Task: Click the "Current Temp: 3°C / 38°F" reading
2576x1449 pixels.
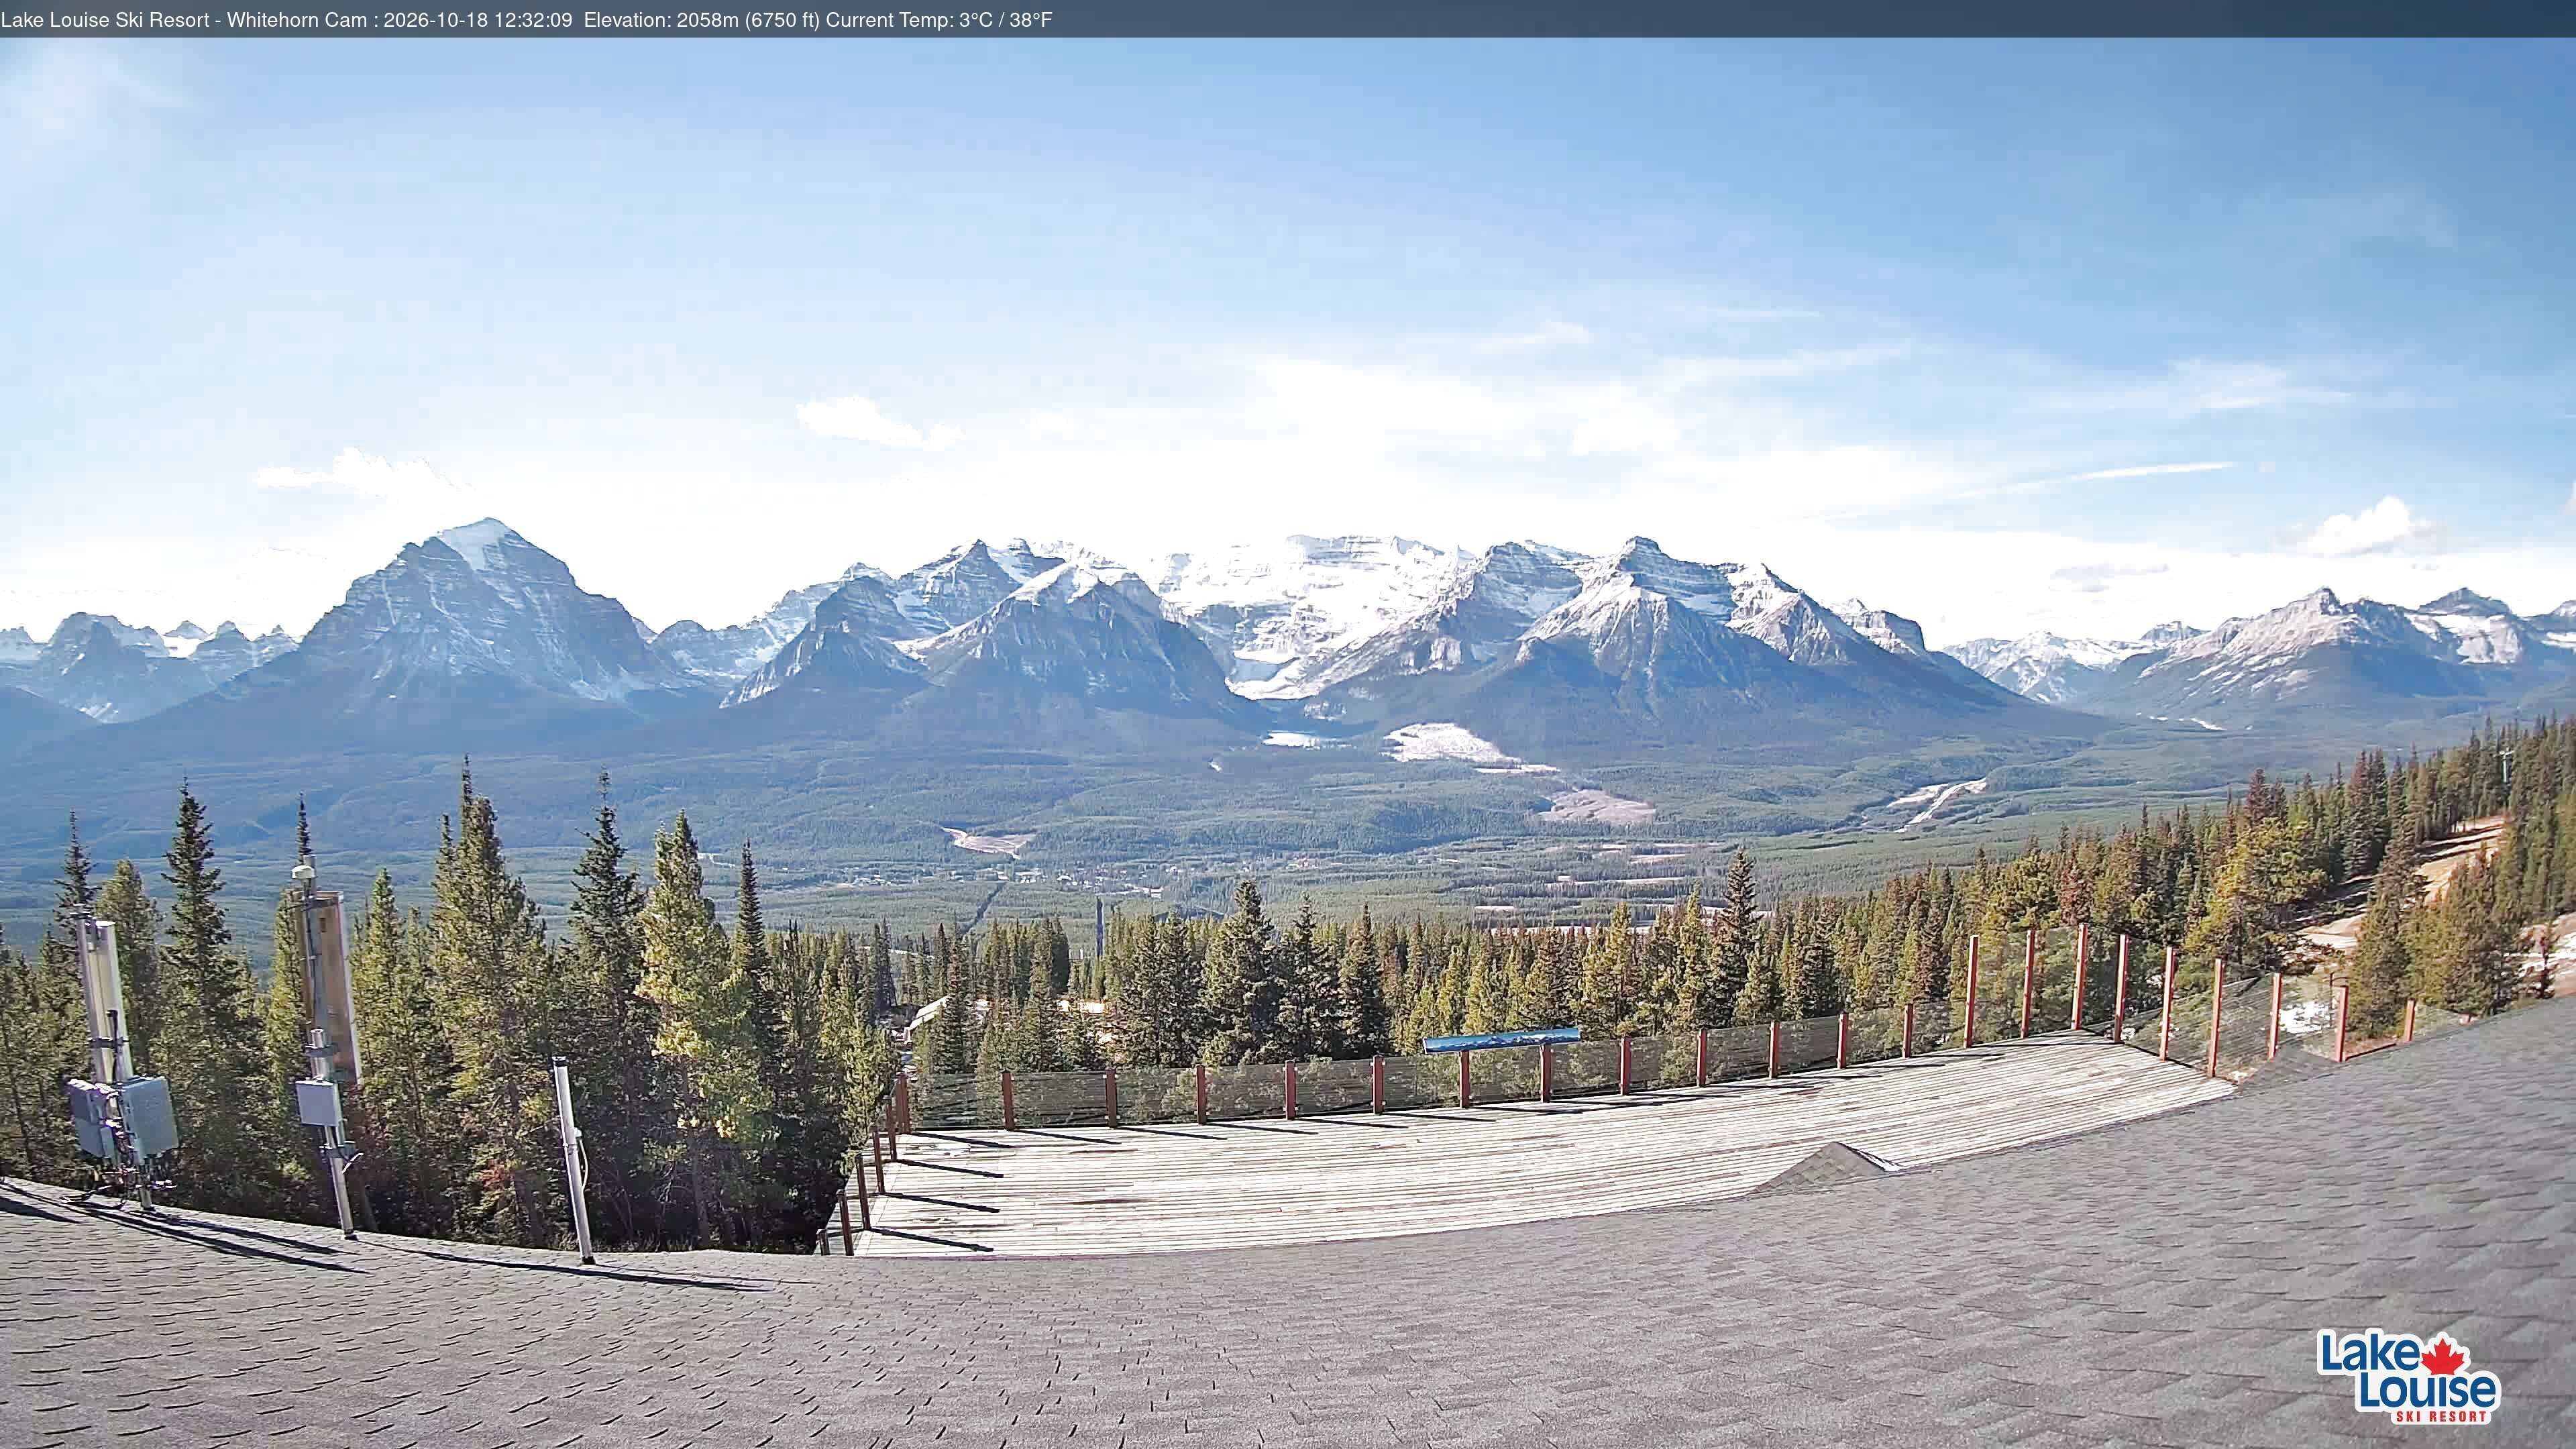Action: (939, 20)
